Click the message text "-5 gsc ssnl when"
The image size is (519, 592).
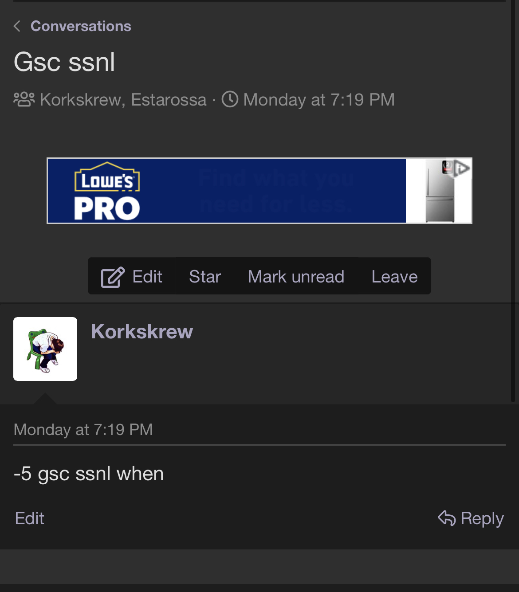coord(89,474)
